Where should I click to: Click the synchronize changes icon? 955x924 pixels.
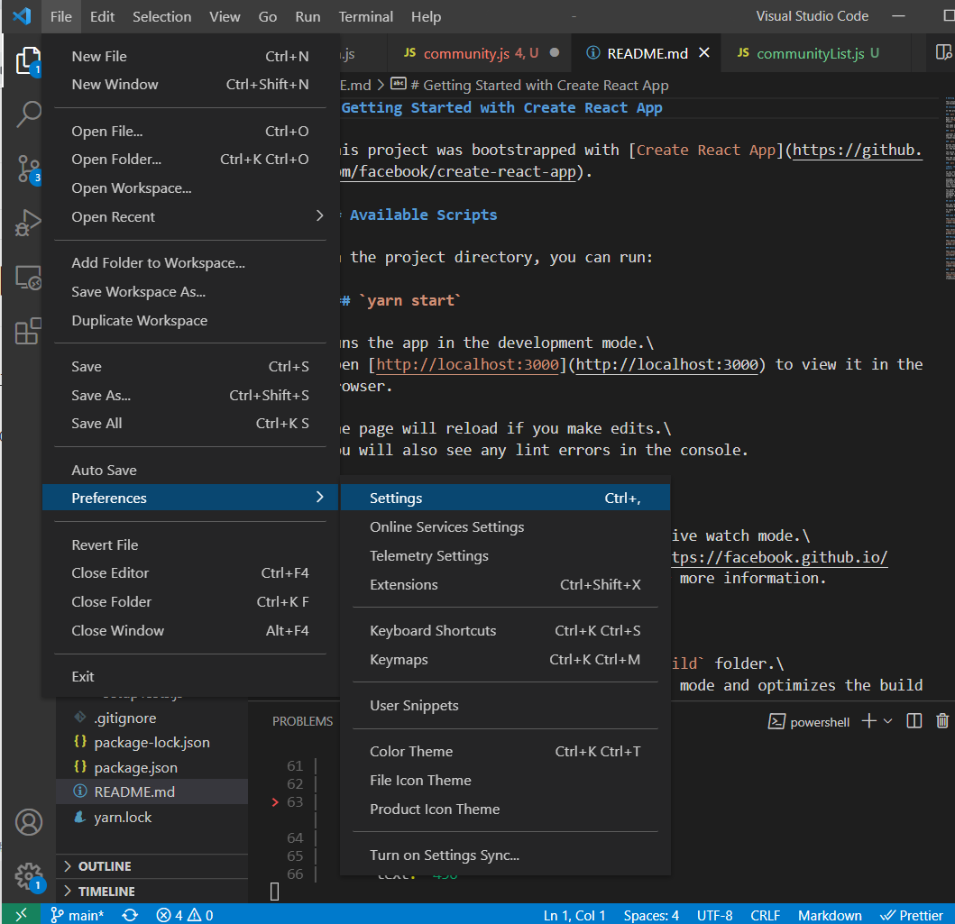click(x=130, y=915)
